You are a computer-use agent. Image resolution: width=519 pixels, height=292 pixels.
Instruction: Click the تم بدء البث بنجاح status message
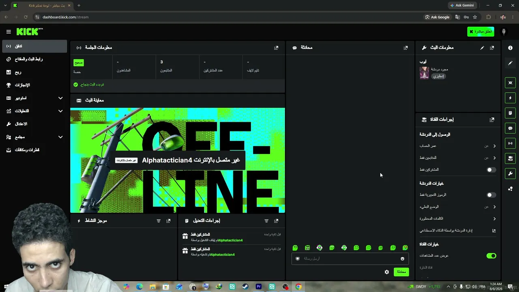pyautogui.click(x=88, y=85)
